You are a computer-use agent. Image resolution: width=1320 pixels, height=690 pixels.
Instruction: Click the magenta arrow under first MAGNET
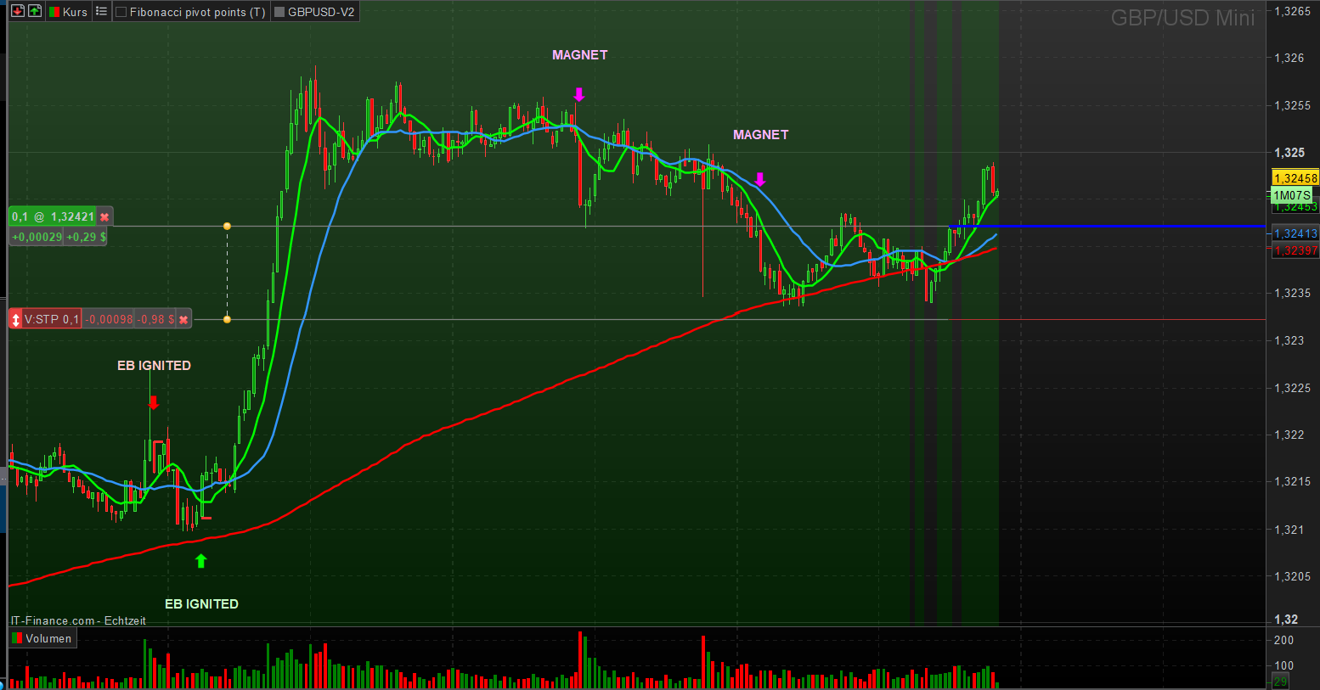579,95
